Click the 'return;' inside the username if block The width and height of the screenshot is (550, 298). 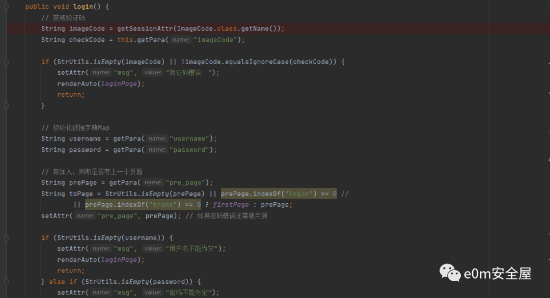tap(71, 270)
